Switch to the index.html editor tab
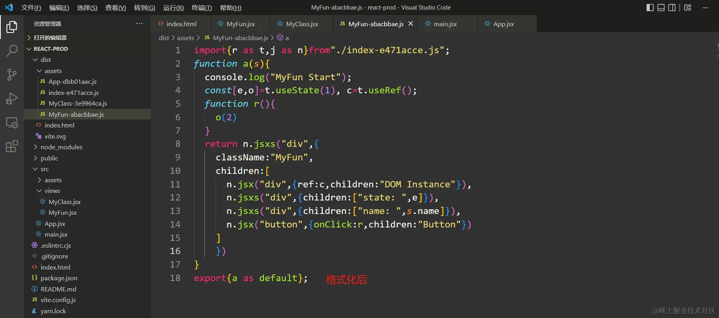Viewport: 719px width, 318px height. pos(181,24)
